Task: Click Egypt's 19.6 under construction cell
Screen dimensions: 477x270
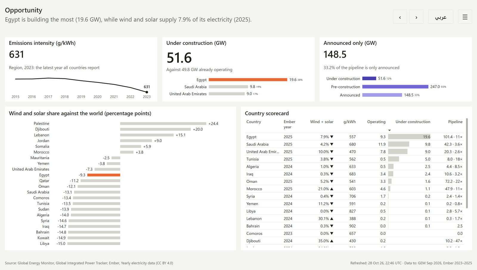Action: [x=409, y=137]
